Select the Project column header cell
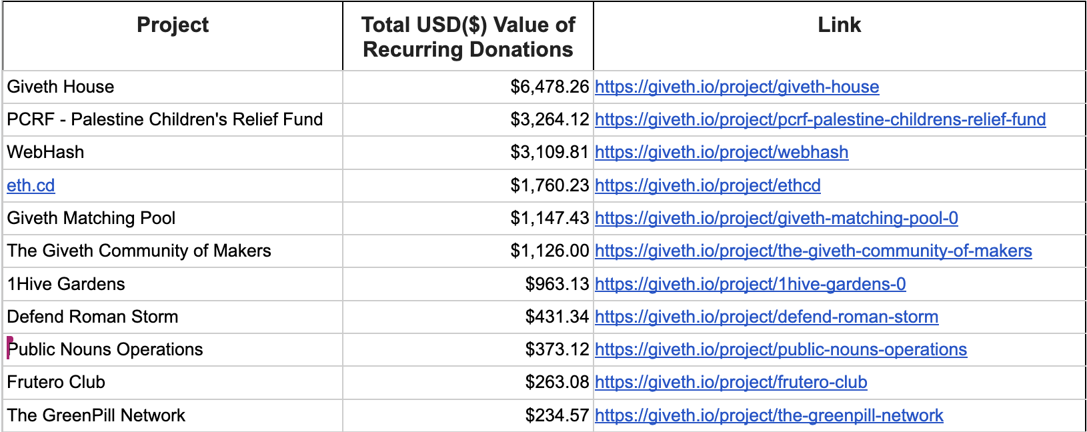The height and width of the screenshot is (432, 1087). coord(173,36)
